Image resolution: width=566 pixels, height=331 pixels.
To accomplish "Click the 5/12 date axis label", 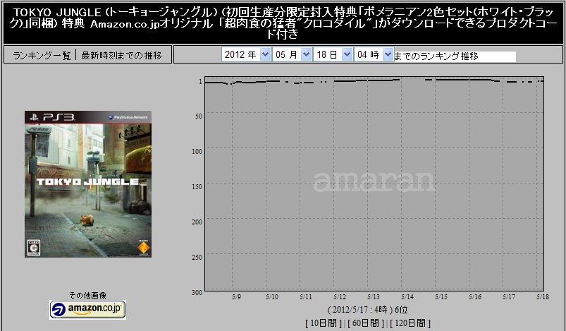I will tap(340, 296).
